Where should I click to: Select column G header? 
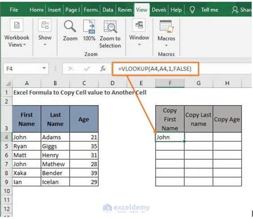pyautogui.click(x=199, y=83)
